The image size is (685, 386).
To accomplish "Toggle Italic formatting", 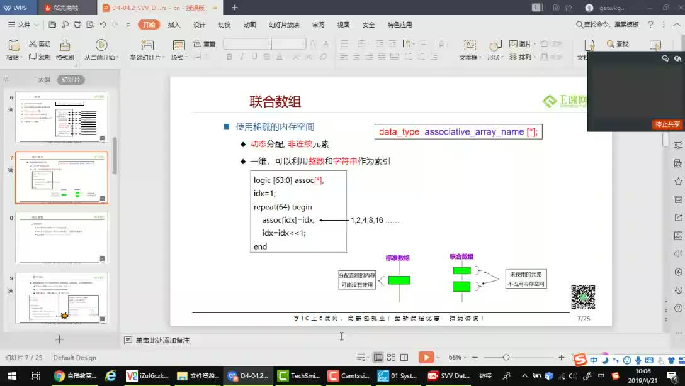I will tap(241, 57).
